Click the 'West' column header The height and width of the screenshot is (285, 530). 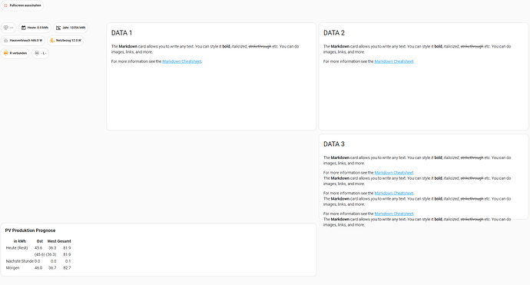coord(51,241)
